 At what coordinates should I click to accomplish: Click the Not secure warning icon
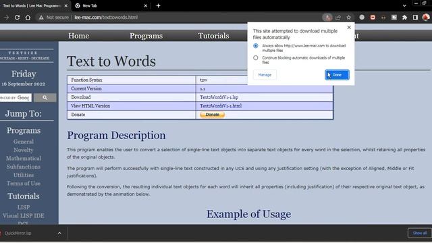click(41, 18)
